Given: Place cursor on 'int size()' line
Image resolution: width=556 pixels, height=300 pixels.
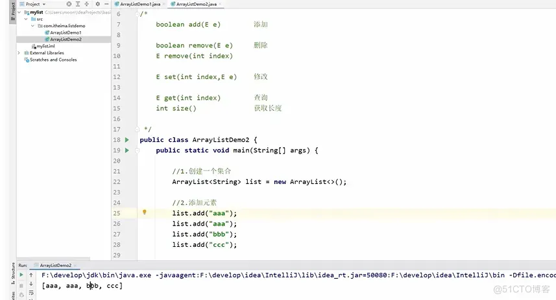Looking at the screenshot, I should (x=176, y=108).
